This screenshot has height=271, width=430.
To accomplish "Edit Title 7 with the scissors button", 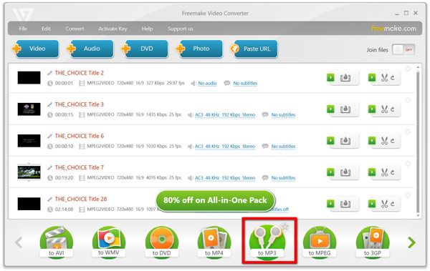I will tap(384, 172).
